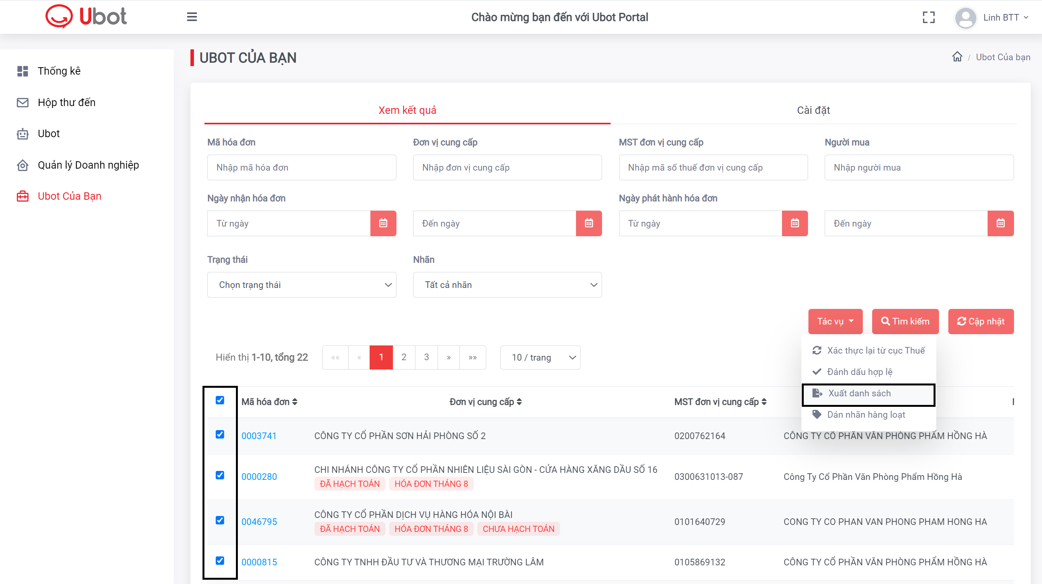The width and height of the screenshot is (1042, 584).
Task: Uncheck the row 0000815 checkbox
Action: tap(220, 561)
